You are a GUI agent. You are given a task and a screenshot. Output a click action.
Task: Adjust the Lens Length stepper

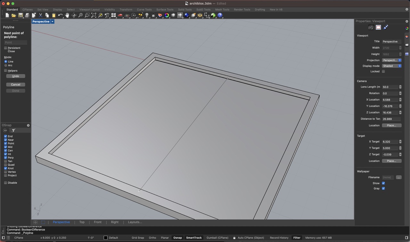click(400, 87)
